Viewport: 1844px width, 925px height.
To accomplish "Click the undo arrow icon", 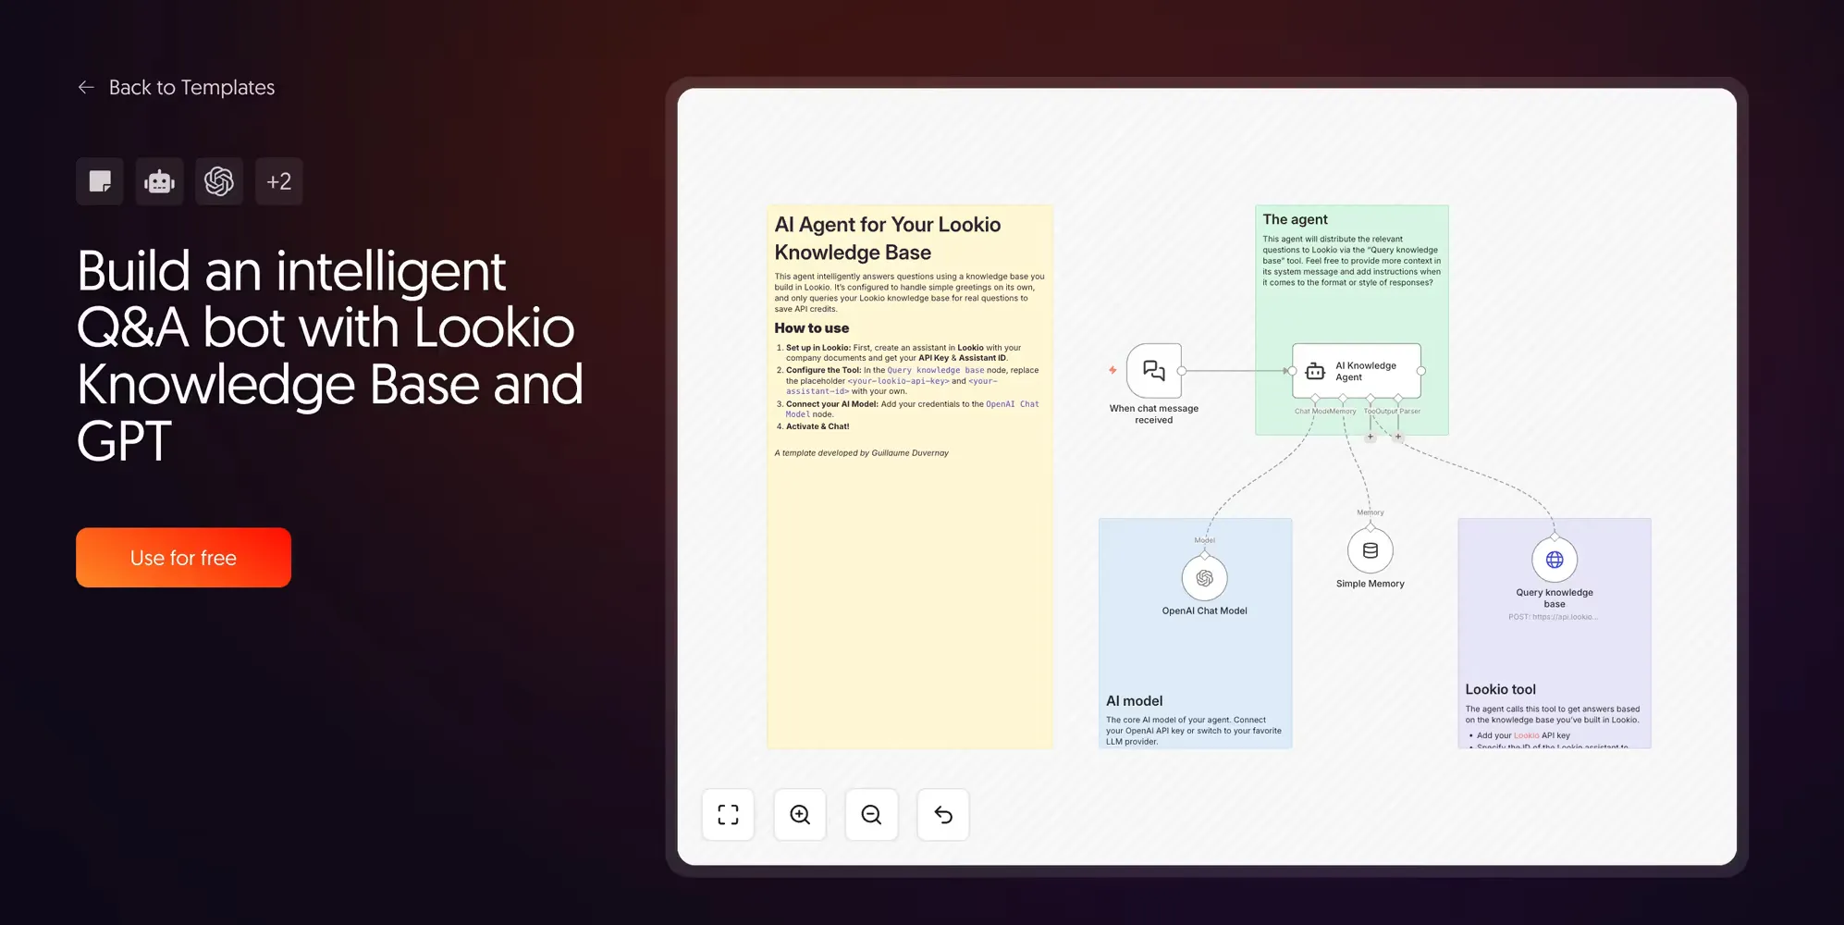I will (943, 815).
